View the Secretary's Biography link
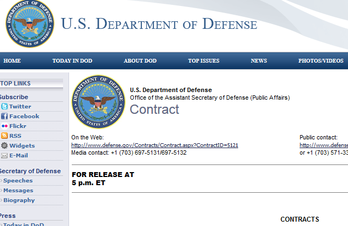This screenshot has width=348, height=226. pyautogui.click(x=19, y=200)
